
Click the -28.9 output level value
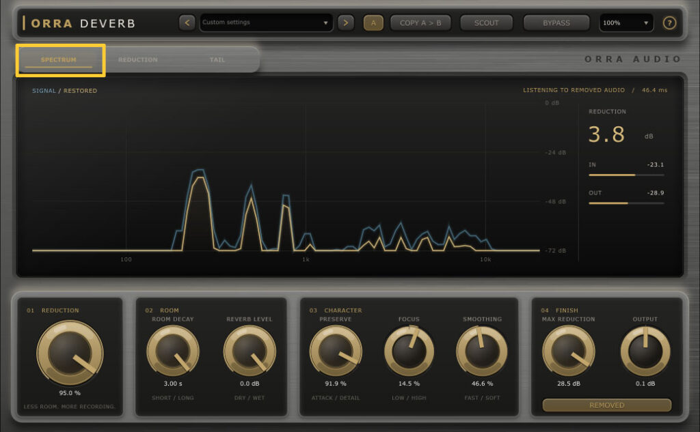click(656, 192)
